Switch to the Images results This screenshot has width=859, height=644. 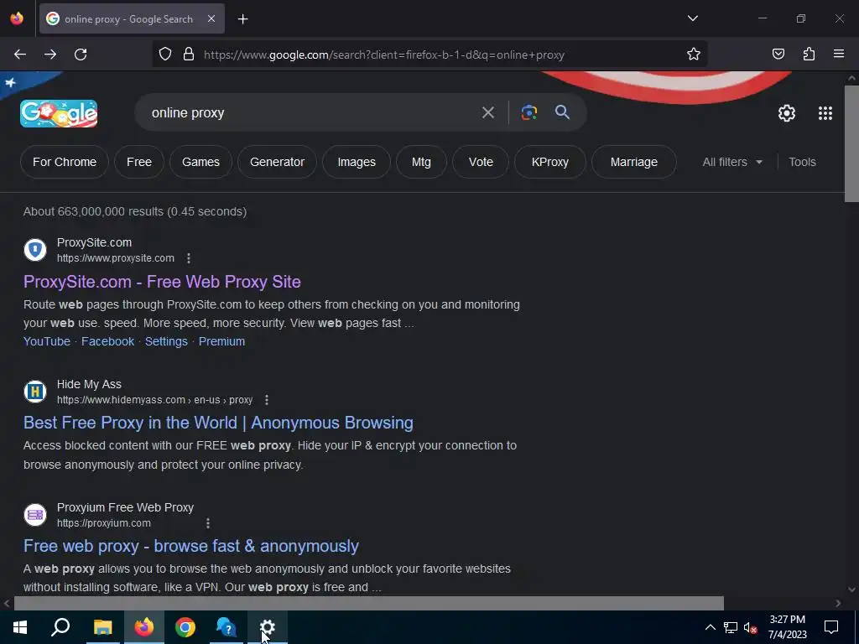point(357,162)
